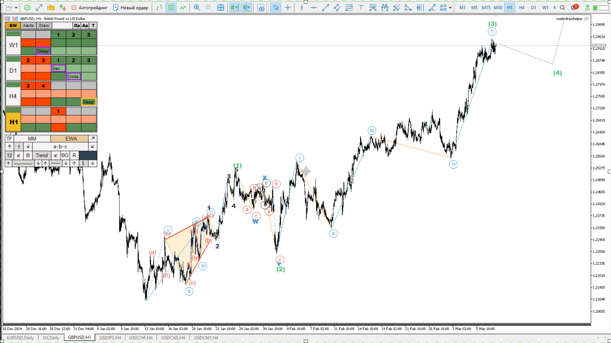
Task: Click the tile windows grid icon
Action: pos(221,8)
